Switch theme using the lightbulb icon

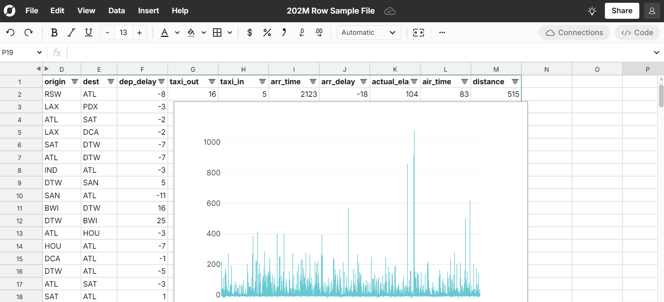(x=592, y=11)
